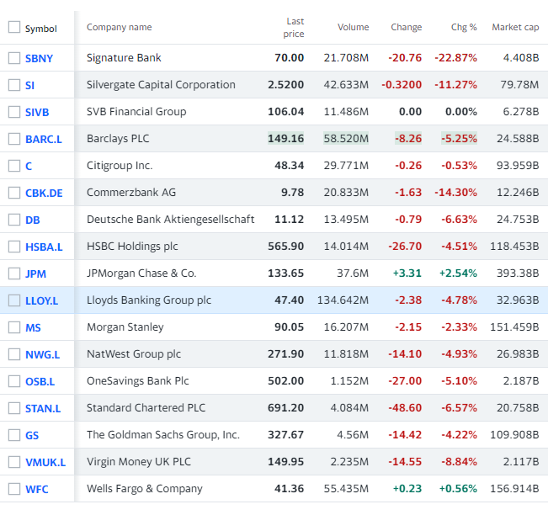
Task: Open the STAN.L ticker link
Action: pos(43,408)
